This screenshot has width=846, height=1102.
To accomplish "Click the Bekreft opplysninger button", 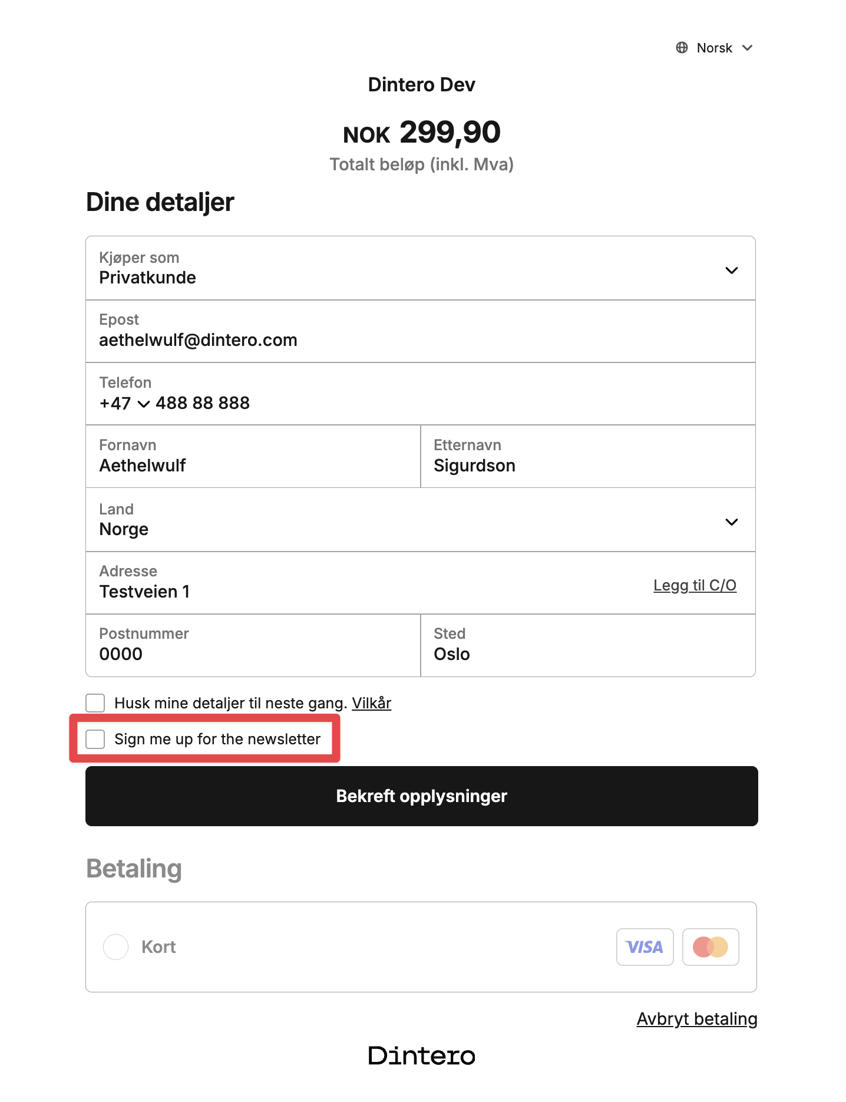I will coord(422,796).
